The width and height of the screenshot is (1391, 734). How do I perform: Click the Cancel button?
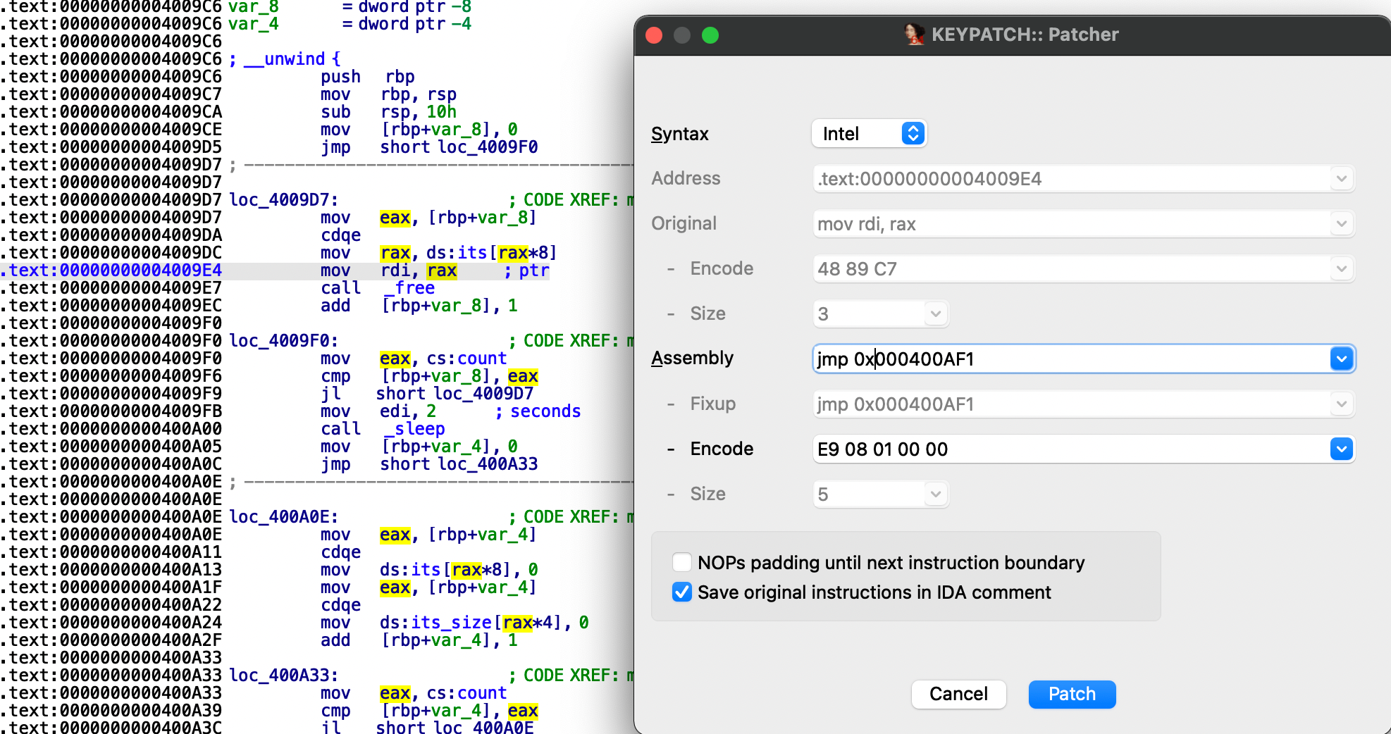(958, 694)
